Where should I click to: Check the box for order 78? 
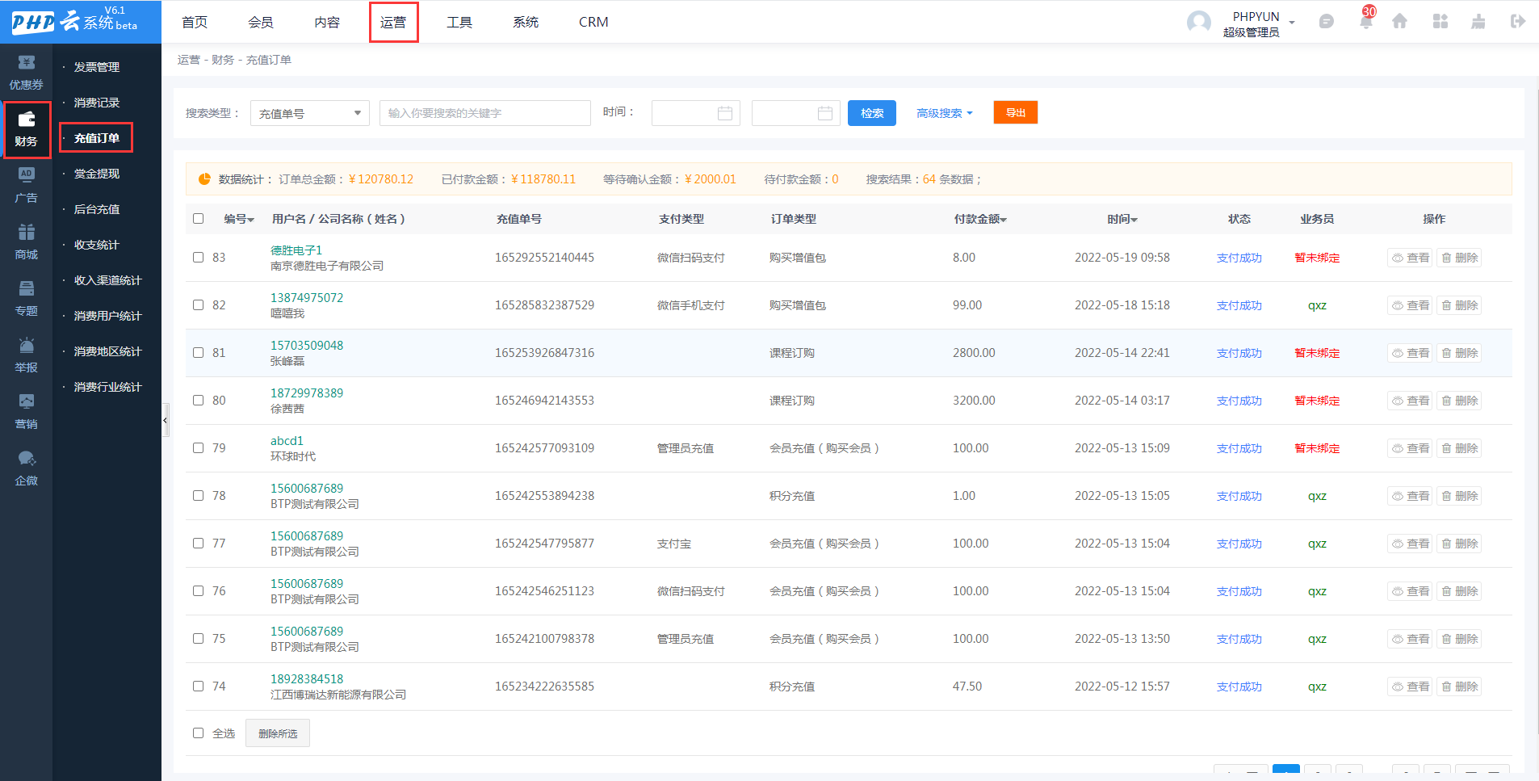tap(198, 495)
